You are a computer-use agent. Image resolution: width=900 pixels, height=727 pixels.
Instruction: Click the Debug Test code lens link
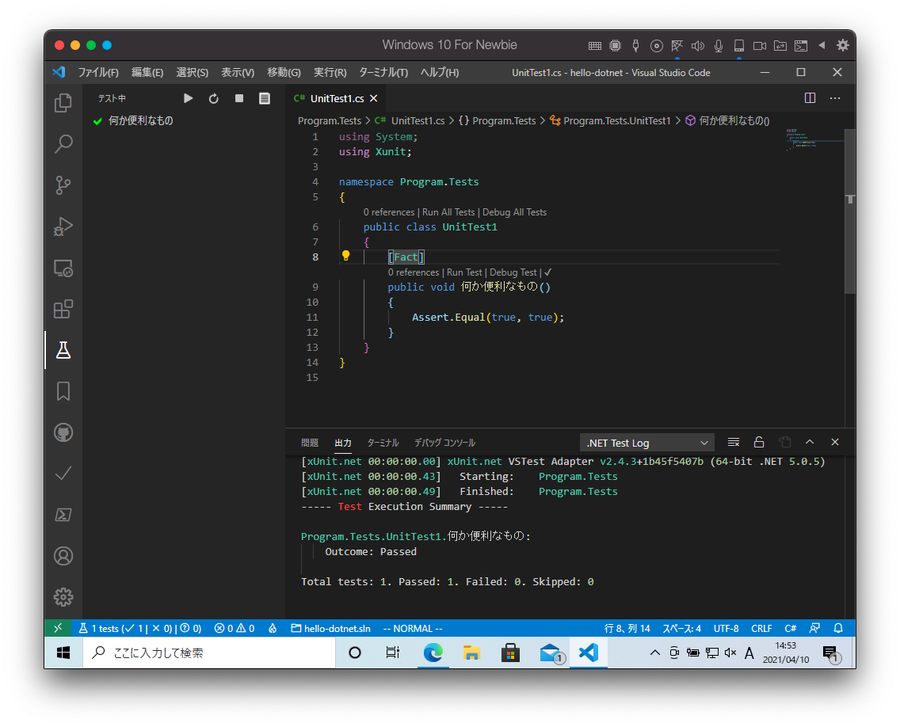pos(513,272)
